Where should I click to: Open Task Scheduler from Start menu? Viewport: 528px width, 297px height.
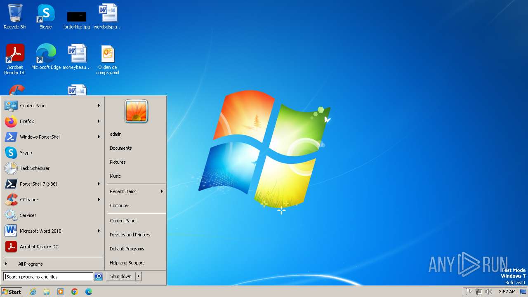pyautogui.click(x=53, y=168)
